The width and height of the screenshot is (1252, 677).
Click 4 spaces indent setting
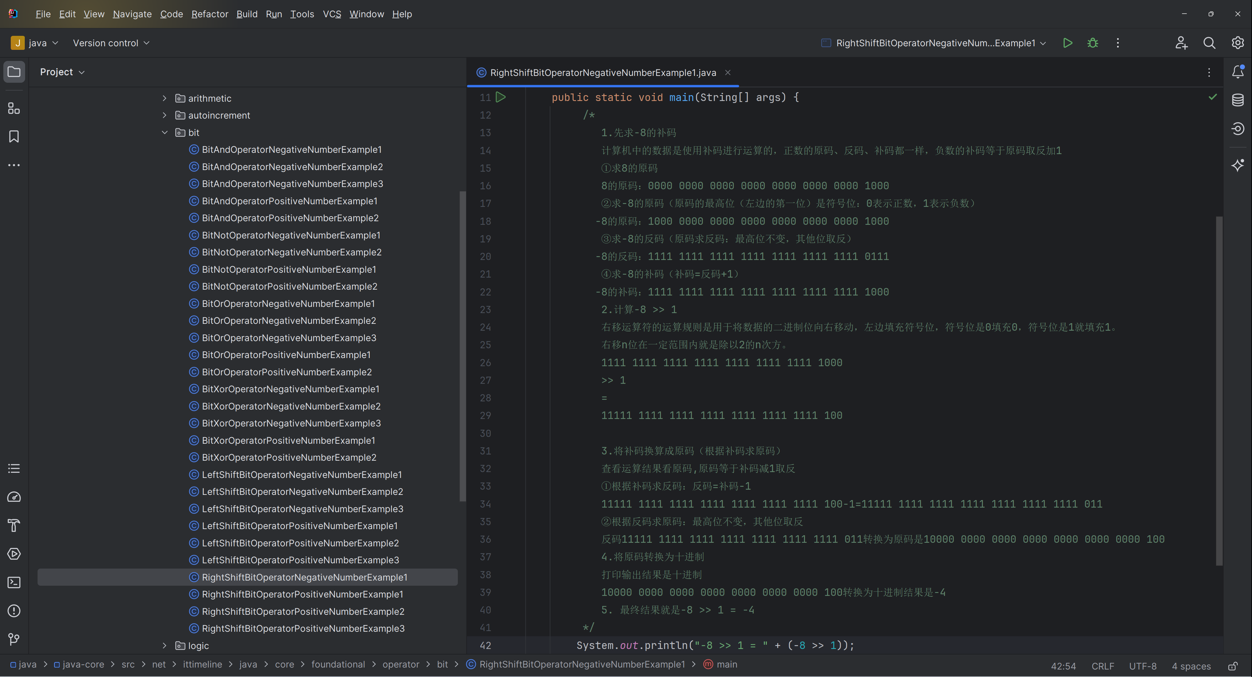point(1191,666)
